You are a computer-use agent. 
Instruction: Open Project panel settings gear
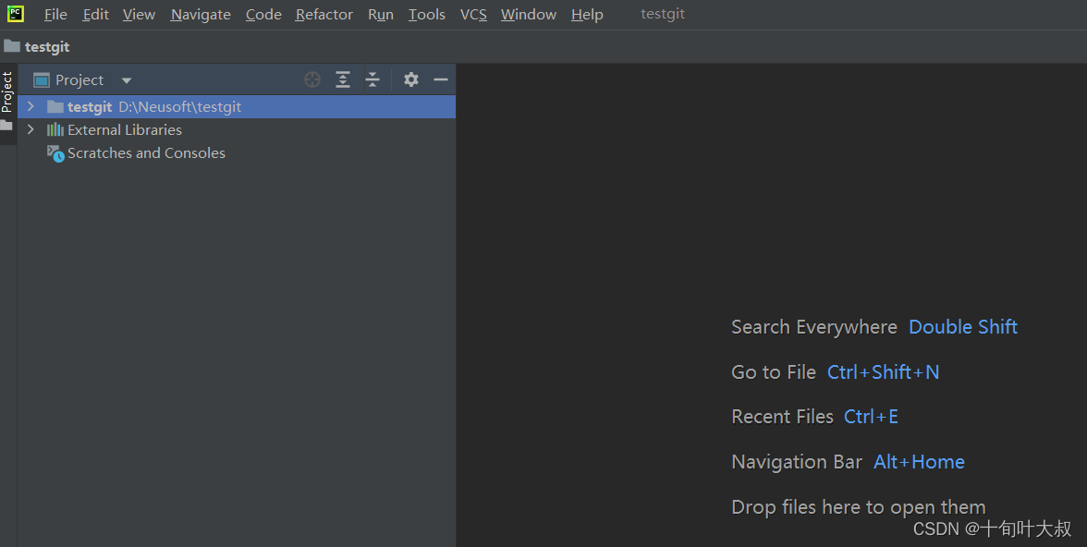click(411, 79)
